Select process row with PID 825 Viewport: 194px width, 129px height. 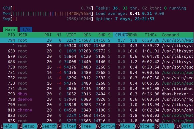(97, 121)
